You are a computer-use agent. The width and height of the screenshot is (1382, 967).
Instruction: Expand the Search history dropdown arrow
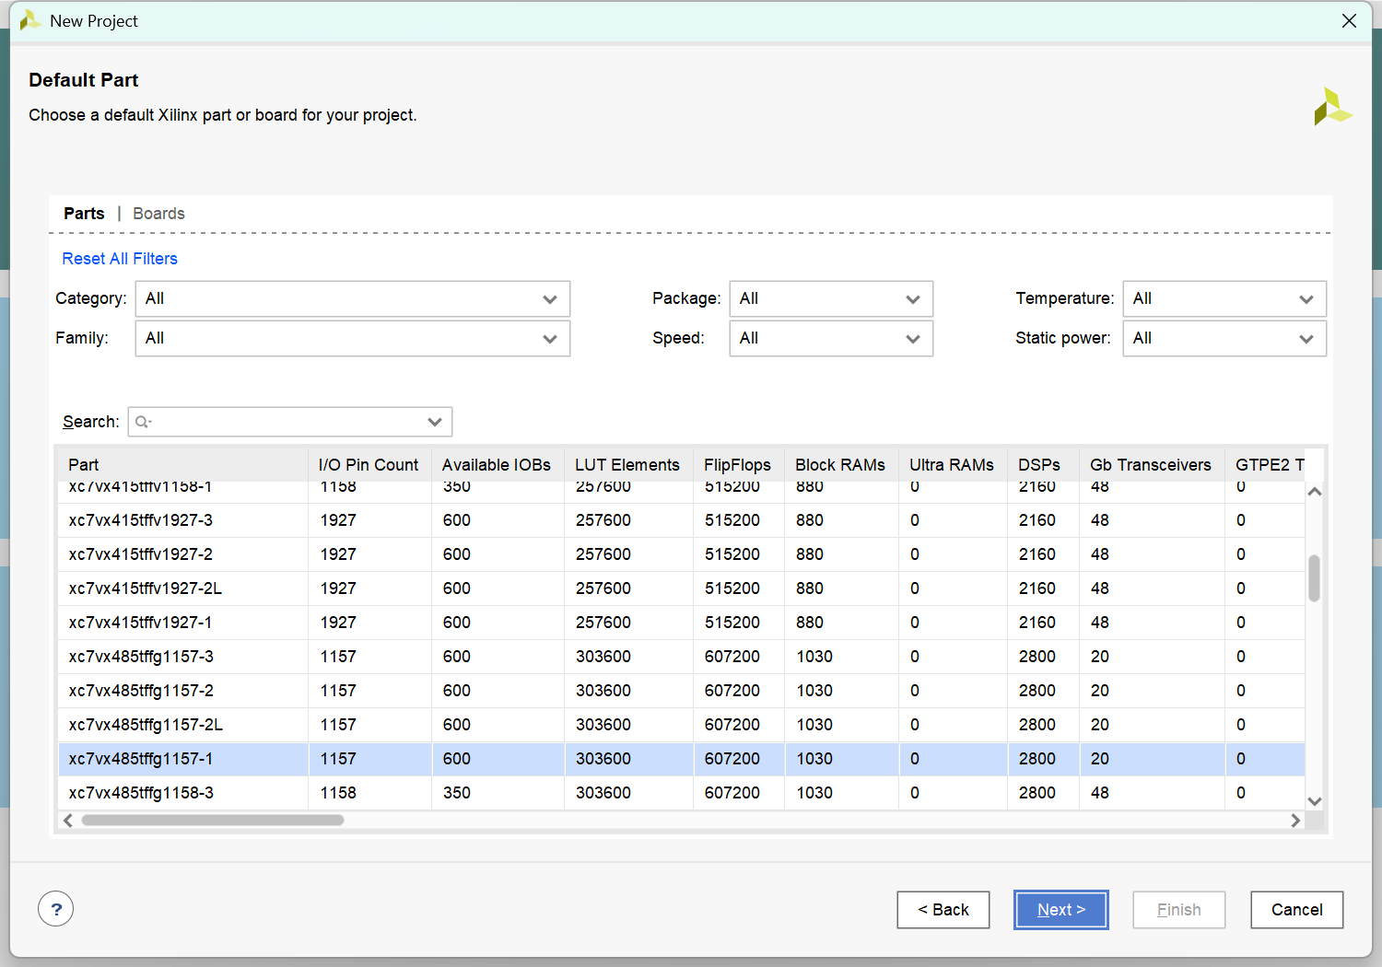pyautogui.click(x=435, y=422)
